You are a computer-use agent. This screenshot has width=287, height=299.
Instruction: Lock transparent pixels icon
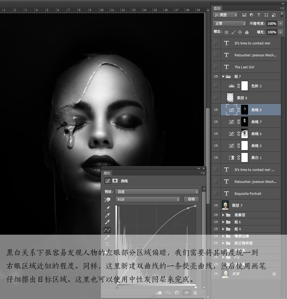point(226,32)
